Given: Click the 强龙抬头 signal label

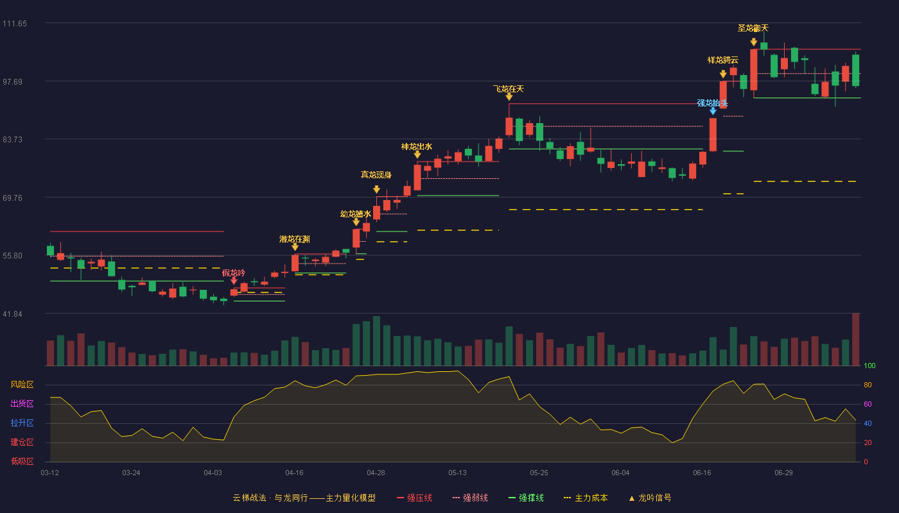Looking at the screenshot, I should [x=713, y=103].
